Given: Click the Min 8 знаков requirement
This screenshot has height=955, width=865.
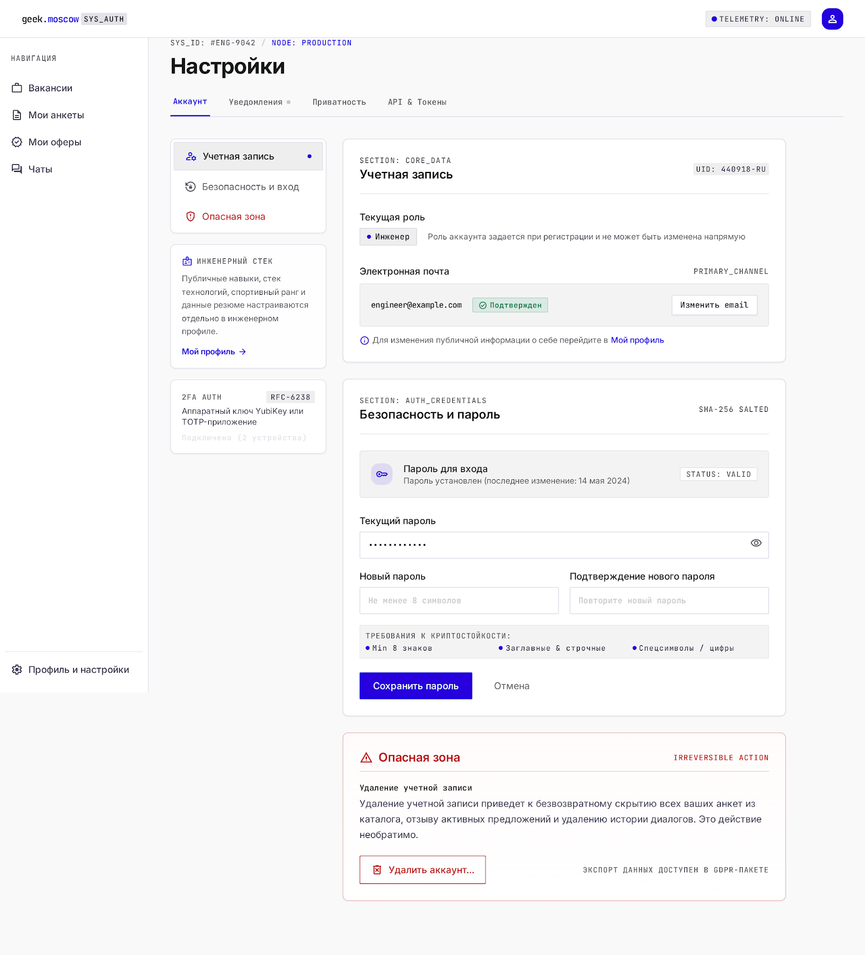Looking at the screenshot, I should (399, 648).
